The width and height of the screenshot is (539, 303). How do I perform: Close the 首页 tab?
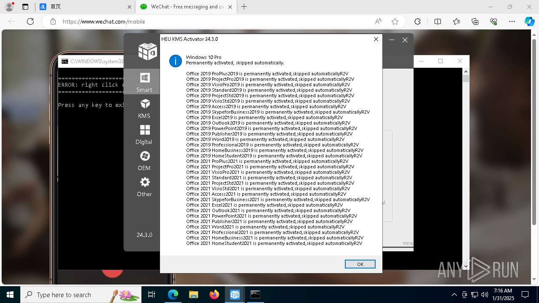point(129,7)
